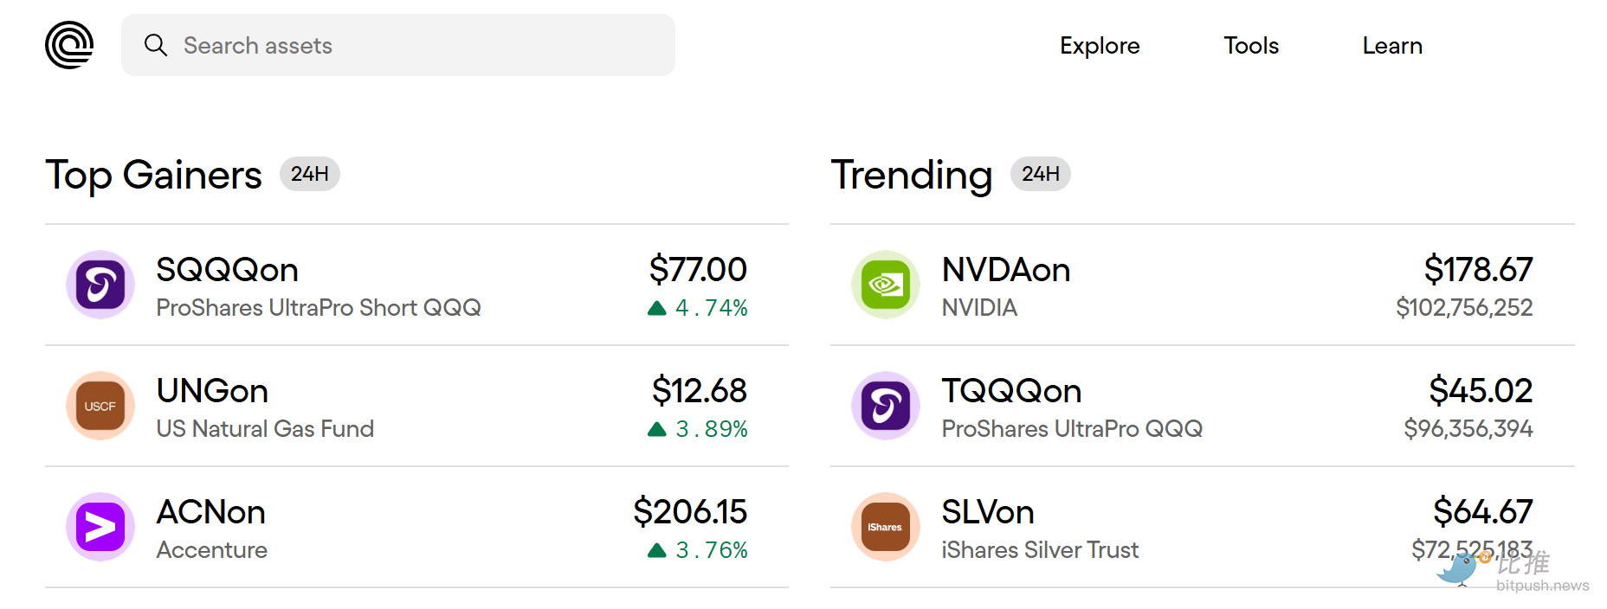Open the NVDAon asset name link
The height and width of the screenshot is (609, 1607).
coord(1005,270)
